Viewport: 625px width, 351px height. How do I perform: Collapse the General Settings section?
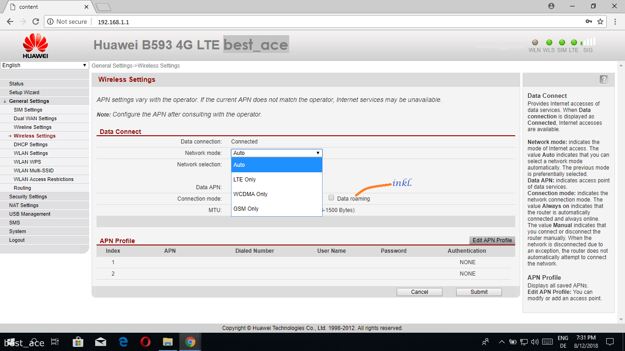tap(29, 101)
